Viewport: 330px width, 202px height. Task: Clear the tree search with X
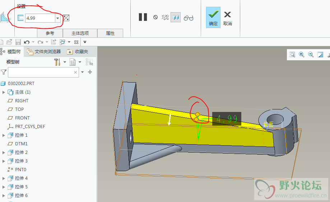(75, 72)
